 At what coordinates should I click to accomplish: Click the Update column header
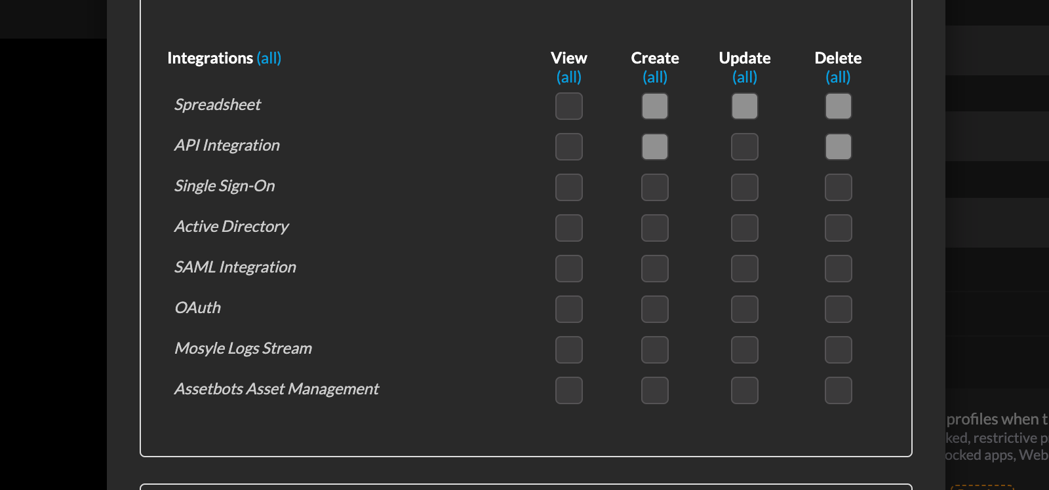pos(745,58)
